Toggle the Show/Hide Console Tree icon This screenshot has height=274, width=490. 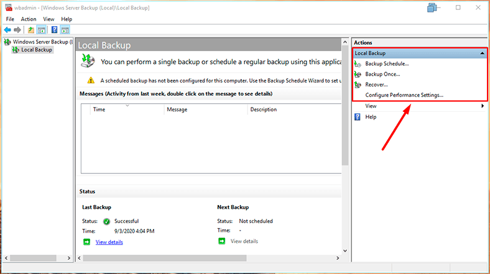tap(41, 30)
